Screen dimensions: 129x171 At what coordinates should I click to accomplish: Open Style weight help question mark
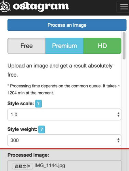click(x=42, y=129)
